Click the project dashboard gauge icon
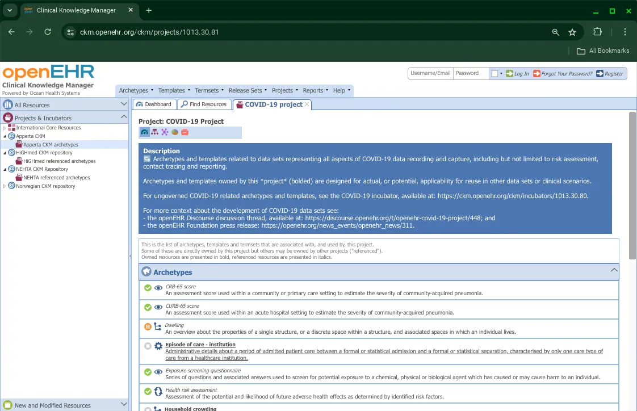This screenshot has width=637, height=411. point(144,132)
